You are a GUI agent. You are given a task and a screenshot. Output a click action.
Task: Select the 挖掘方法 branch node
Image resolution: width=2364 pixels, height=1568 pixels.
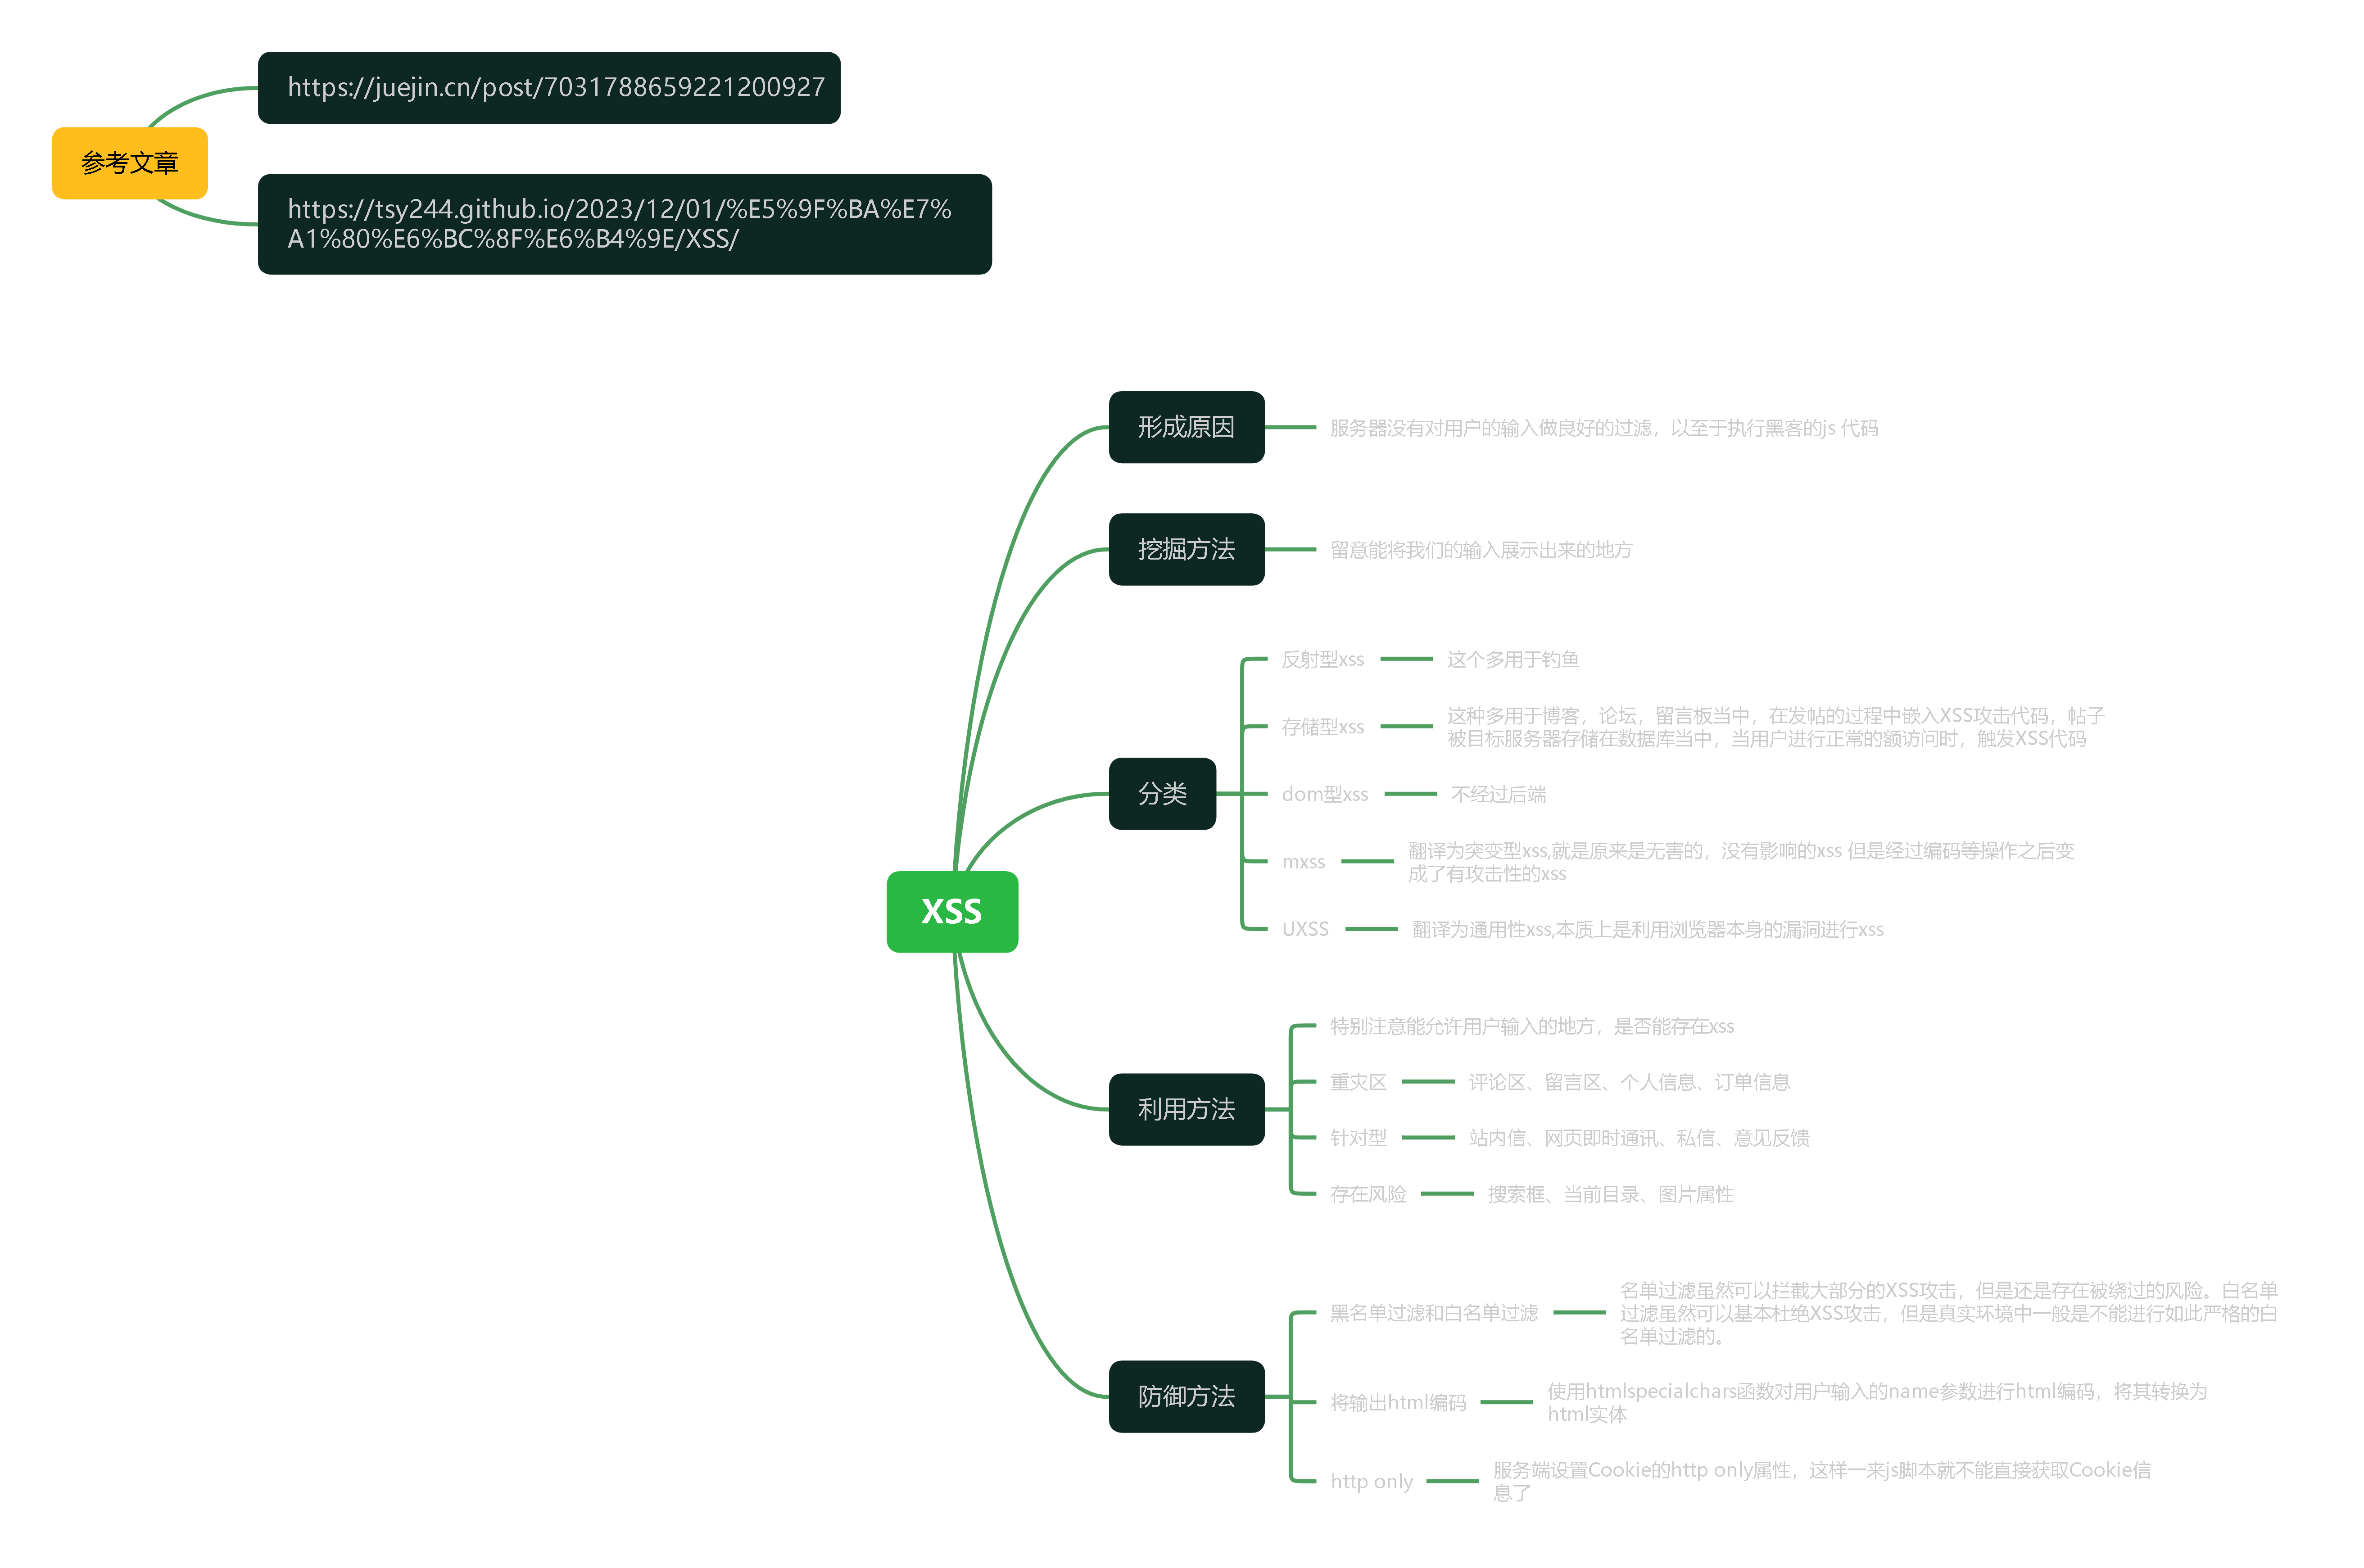(x=1186, y=549)
